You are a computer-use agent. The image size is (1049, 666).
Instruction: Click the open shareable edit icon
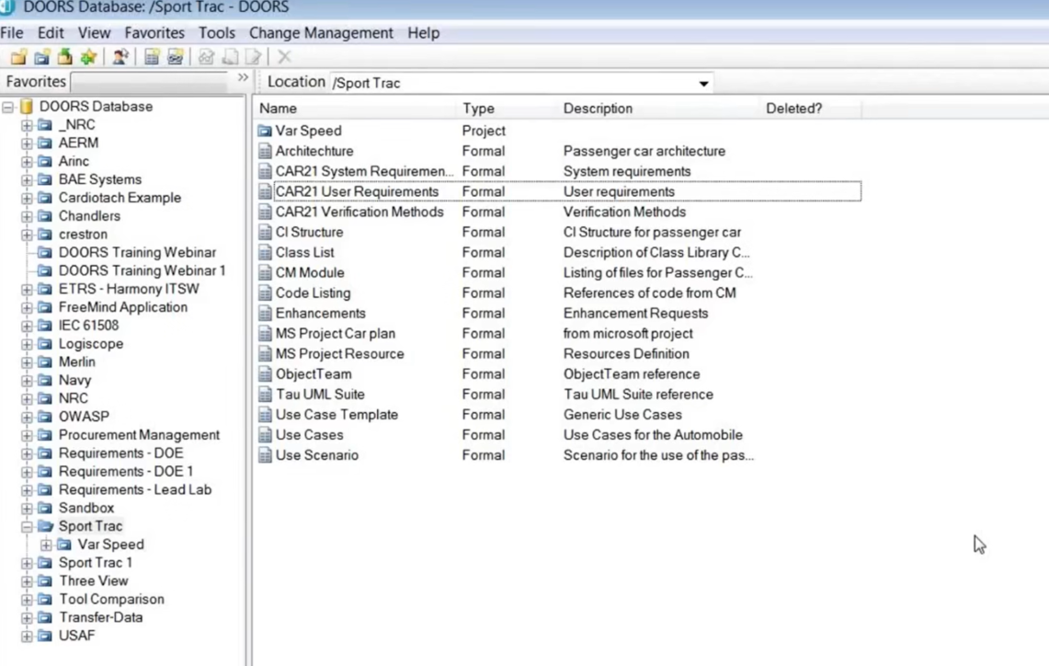point(230,57)
